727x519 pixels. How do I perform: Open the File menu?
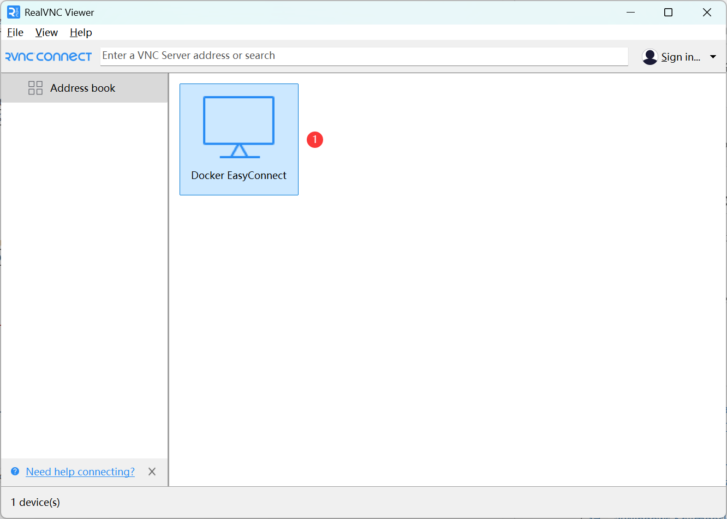pyautogui.click(x=15, y=33)
